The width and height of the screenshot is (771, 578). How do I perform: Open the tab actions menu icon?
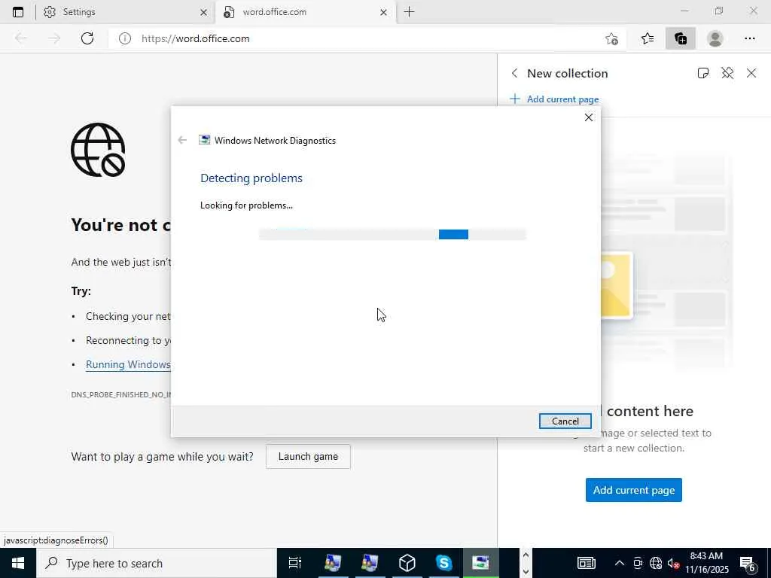(18, 12)
